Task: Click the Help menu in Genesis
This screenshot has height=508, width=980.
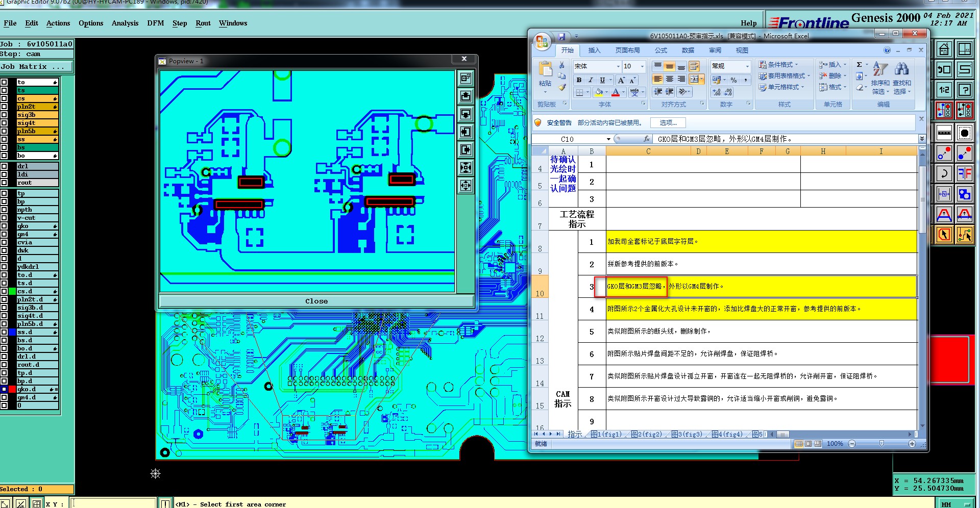Action: (749, 23)
